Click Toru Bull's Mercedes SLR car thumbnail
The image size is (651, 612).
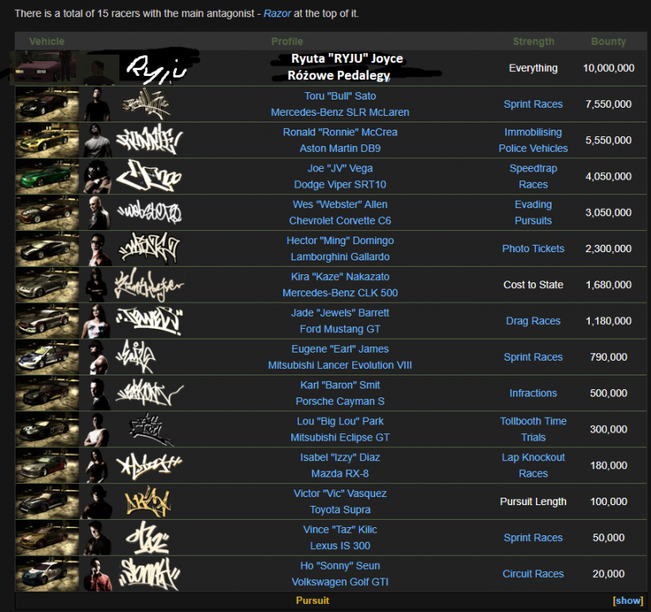click(47, 104)
